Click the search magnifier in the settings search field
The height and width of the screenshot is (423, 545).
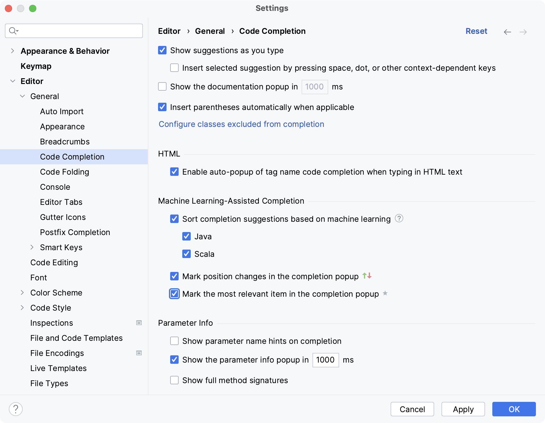click(x=13, y=31)
